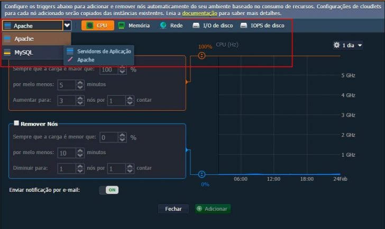The height and width of the screenshot is (229, 385).
Task: Select Apache in the node dropdown list
Action: pyautogui.click(x=36, y=39)
